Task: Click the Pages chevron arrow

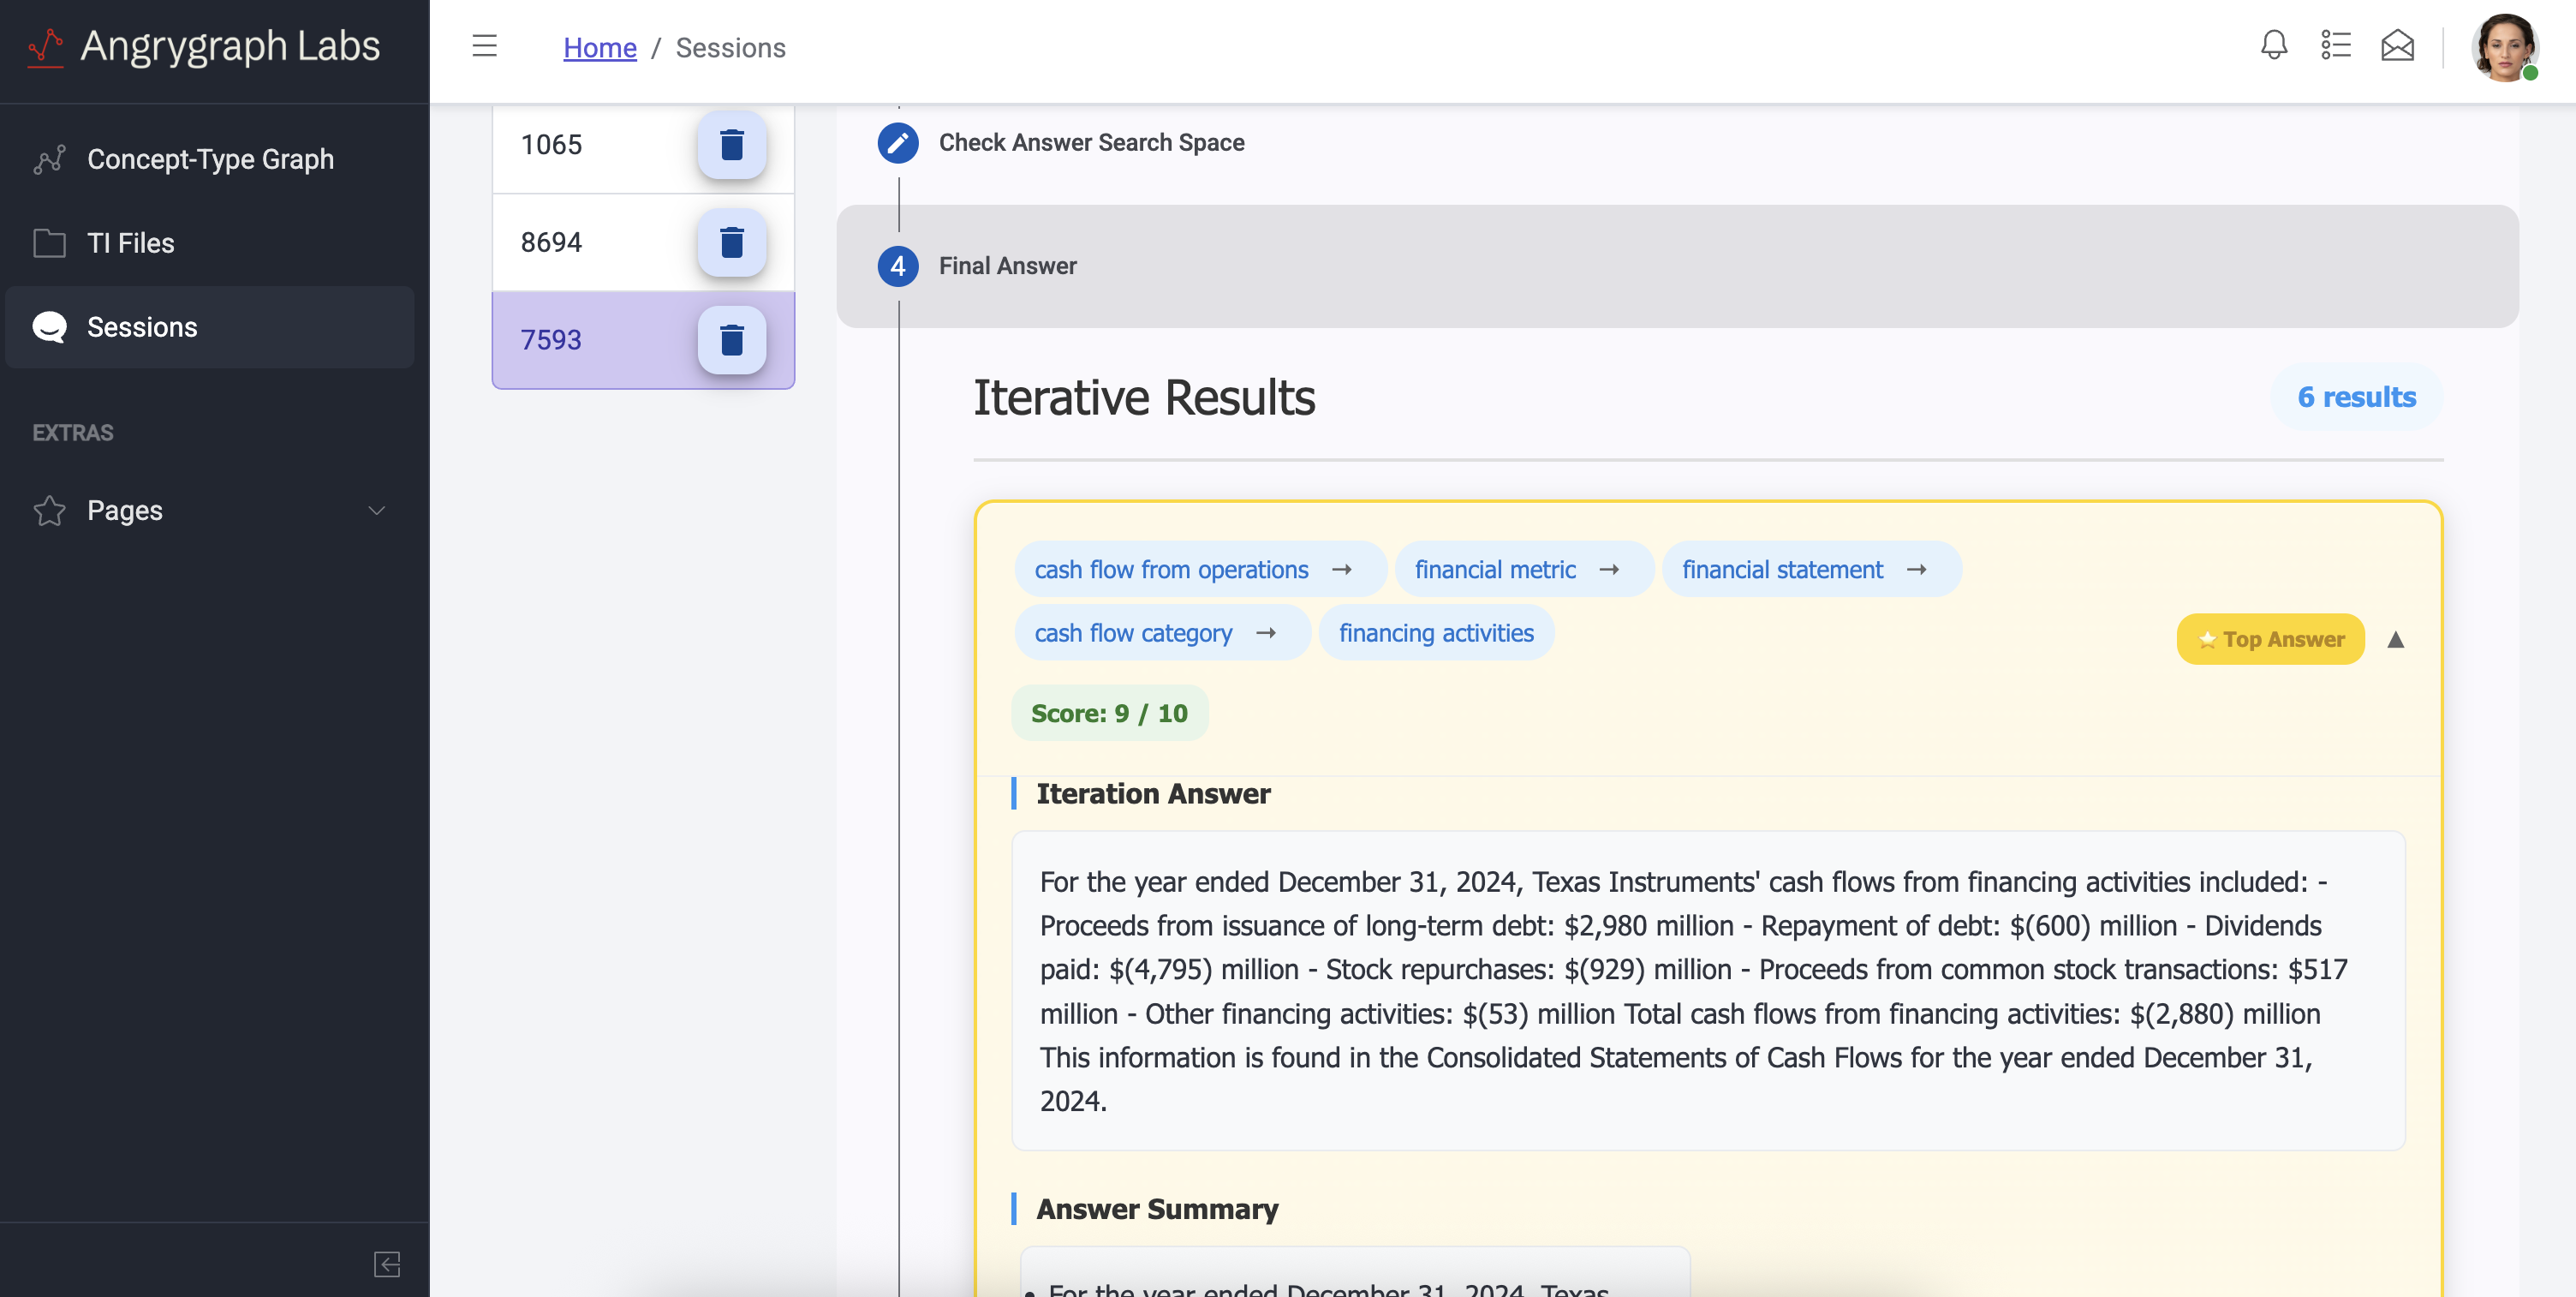Action: [377, 511]
